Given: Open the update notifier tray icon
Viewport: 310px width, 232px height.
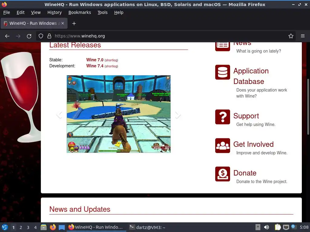Looking at the screenshot, I should point(294,227).
